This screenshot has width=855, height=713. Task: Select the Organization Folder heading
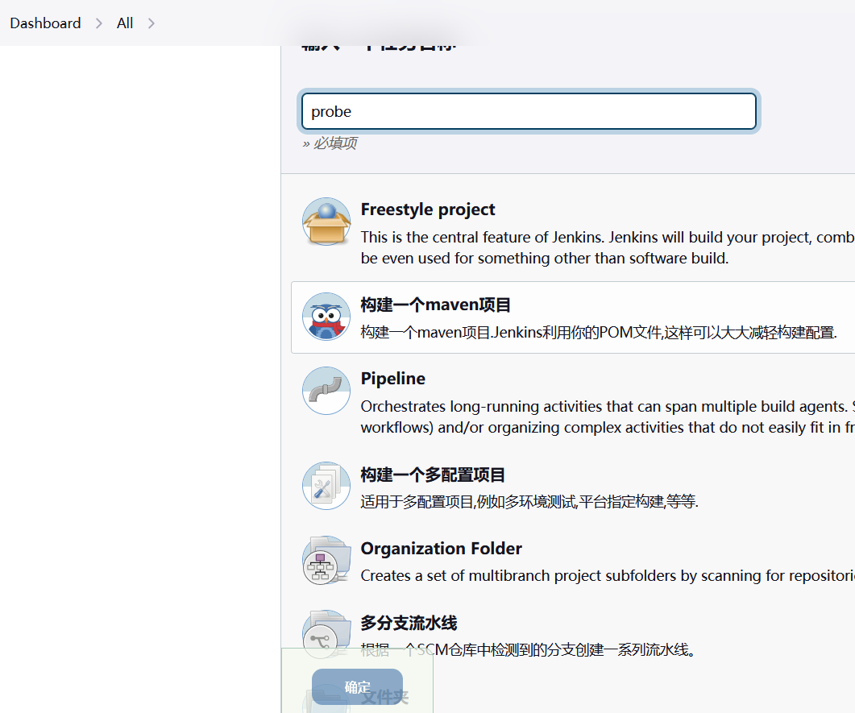pos(441,548)
